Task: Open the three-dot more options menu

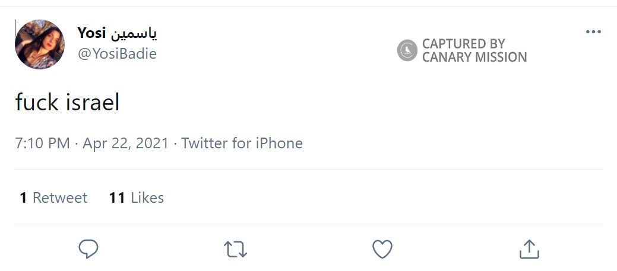Action: click(593, 32)
